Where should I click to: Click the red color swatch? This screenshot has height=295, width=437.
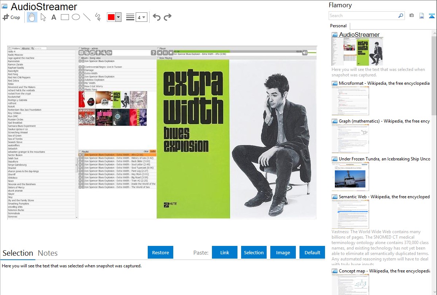click(111, 17)
